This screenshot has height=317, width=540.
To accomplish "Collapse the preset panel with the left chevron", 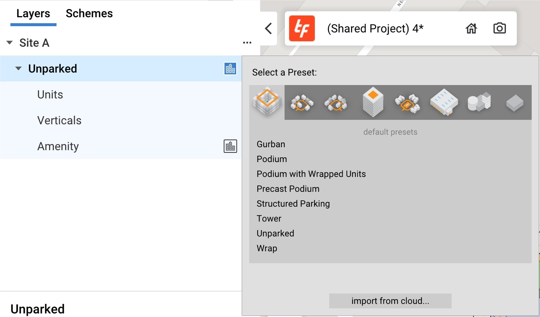I will click(268, 29).
